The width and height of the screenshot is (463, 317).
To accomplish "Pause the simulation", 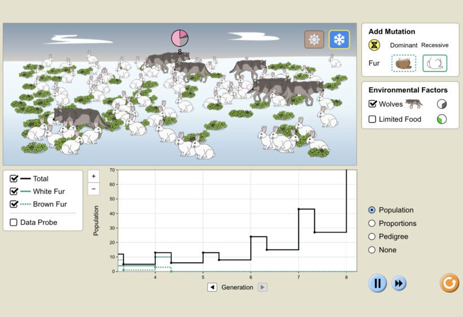I will (x=378, y=283).
